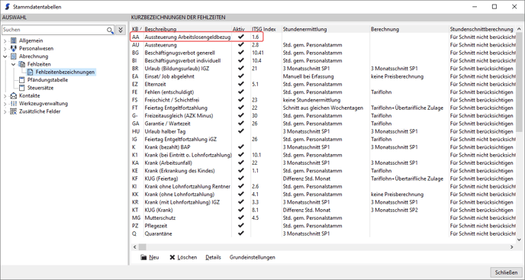The width and height of the screenshot is (525, 280).
Task: Click the Steuersätze table icon
Action: tap(22, 88)
